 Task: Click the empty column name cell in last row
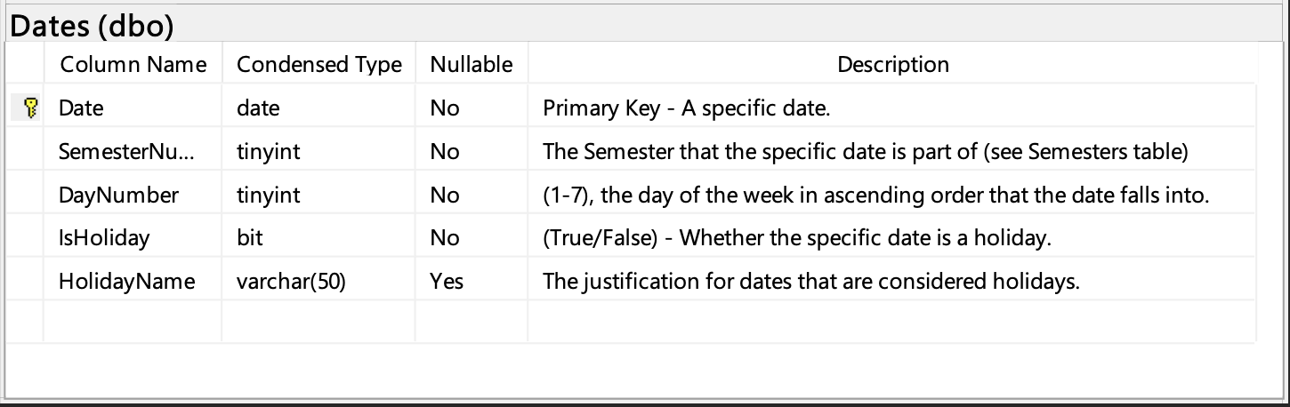tap(133, 322)
